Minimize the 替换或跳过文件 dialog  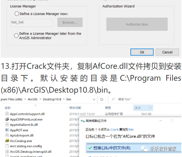tap(161, 121)
